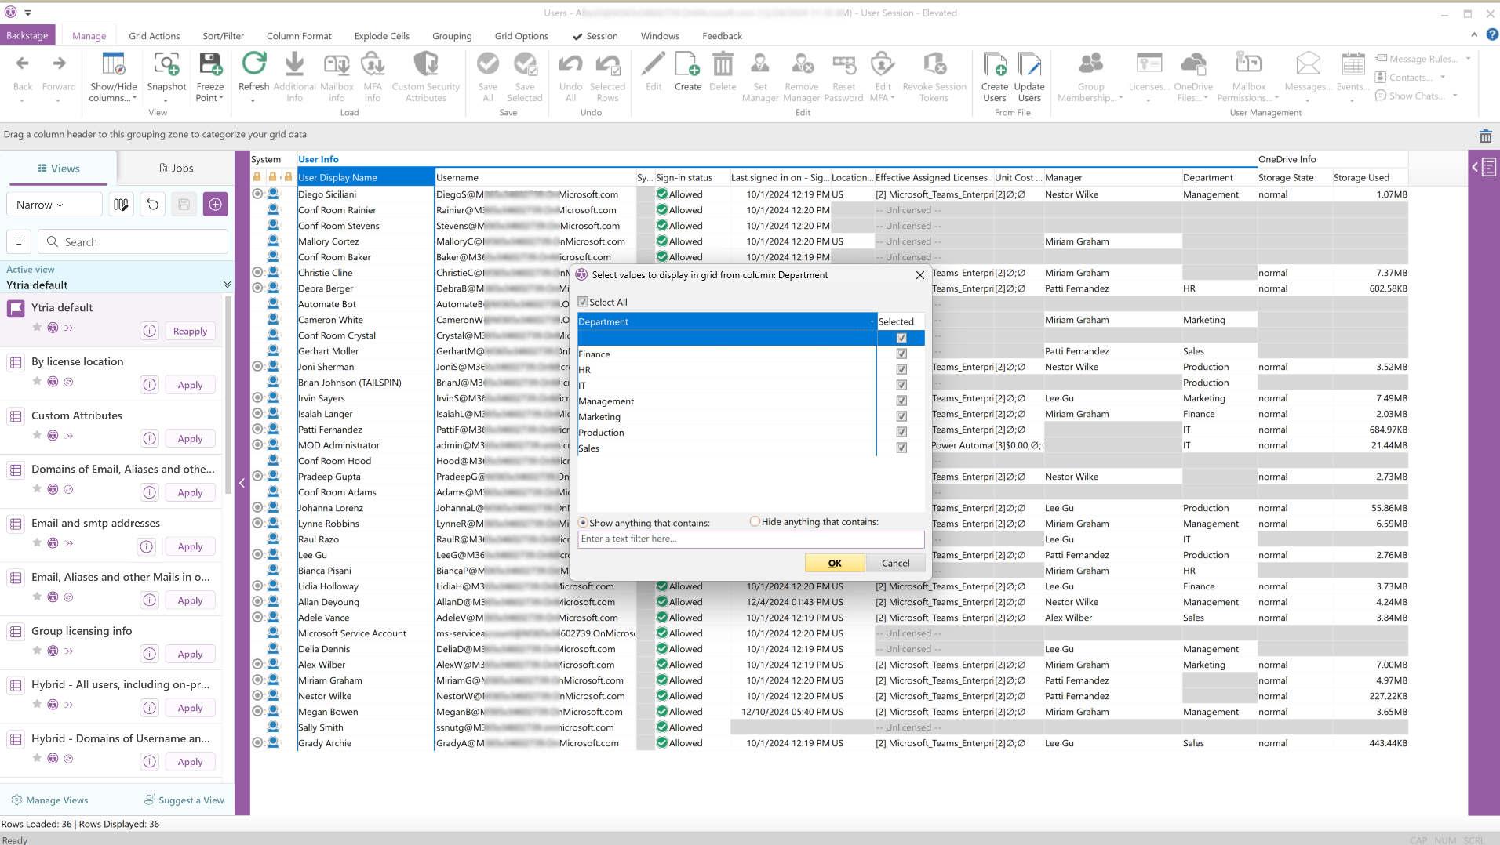Click the text filter input field
This screenshot has height=845, width=1500.
pos(750,539)
